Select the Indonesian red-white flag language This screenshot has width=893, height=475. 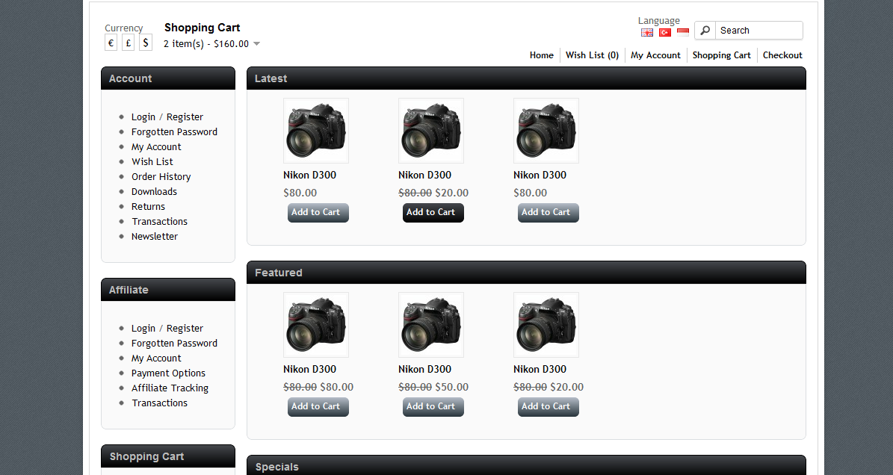coord(683,32)
